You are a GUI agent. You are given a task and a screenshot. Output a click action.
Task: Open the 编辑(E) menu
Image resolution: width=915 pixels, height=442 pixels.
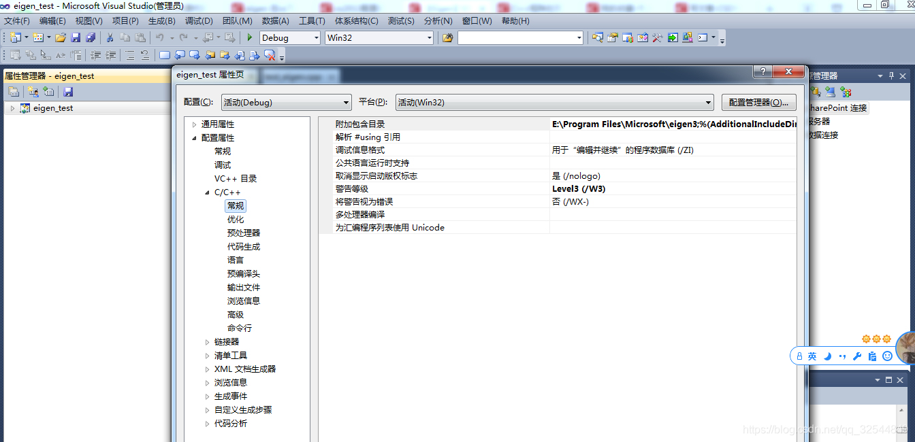coord(52,21)
